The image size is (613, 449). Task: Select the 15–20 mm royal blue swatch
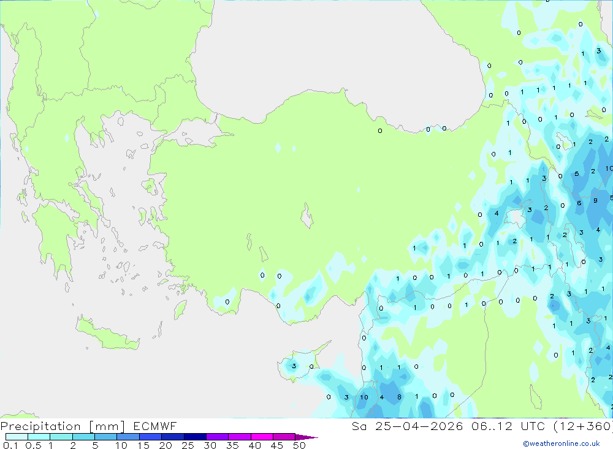(x=150, y=437)
